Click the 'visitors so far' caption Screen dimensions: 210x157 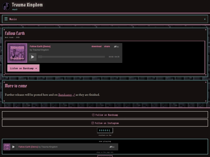click(x=105, y=135)
